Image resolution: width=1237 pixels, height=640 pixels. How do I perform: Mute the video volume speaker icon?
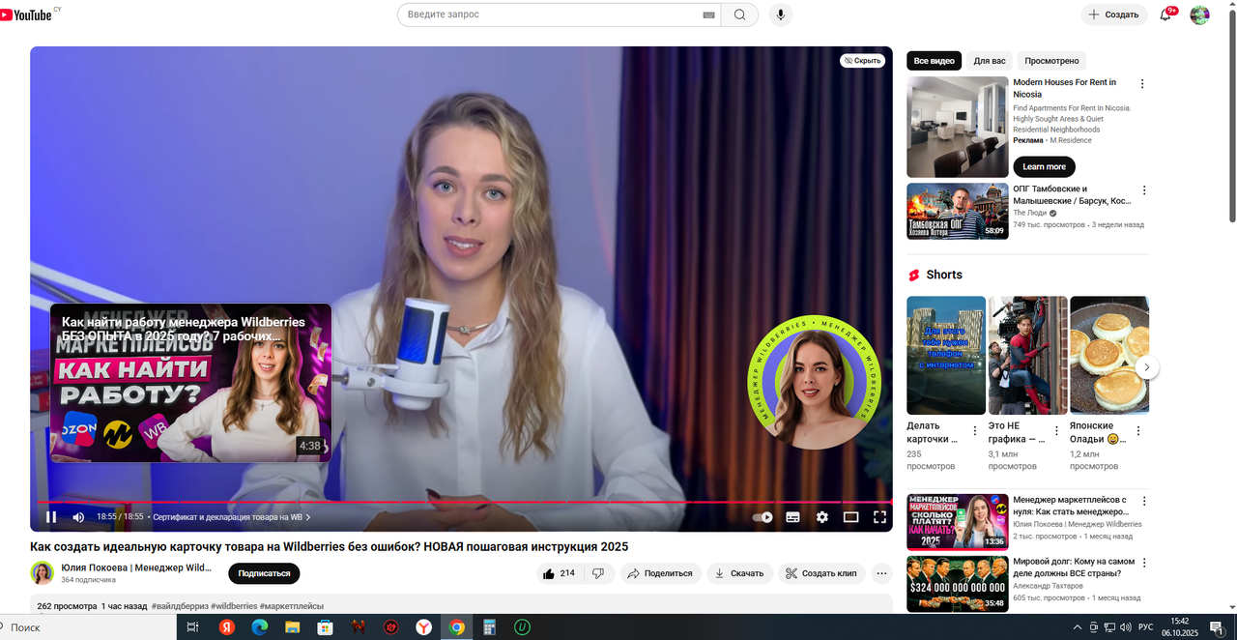pyautogui.click(x=78, y=517)
